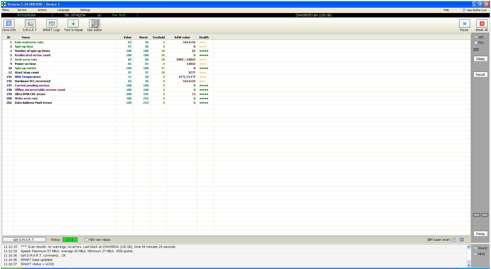Click the ST3120026A device model field
Image resolution: width=491 pixels, height=269 pixels.
(26, 15)
